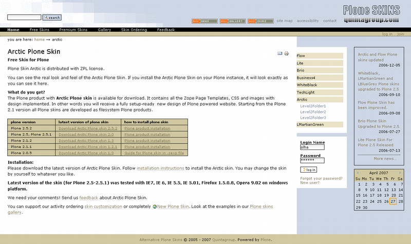Go to next month in calendar
Screen dimensions: 411x244
[x=400, y=173]
